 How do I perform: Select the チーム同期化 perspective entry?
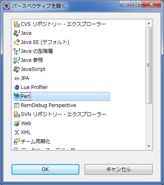[32, 142]
